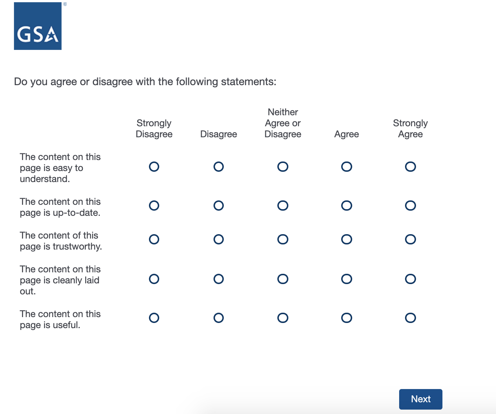The height and width of the screenshot is (414, 496).
Task: Choose Neither Agree or Disagree for useful
Action: click(283, 318)
